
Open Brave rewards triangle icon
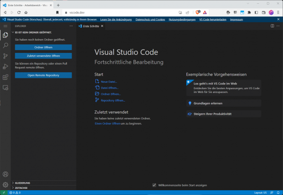pyautogui.click(x=205, y=12)
